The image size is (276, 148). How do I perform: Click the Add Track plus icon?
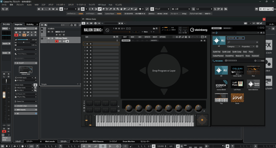[42, 25]
